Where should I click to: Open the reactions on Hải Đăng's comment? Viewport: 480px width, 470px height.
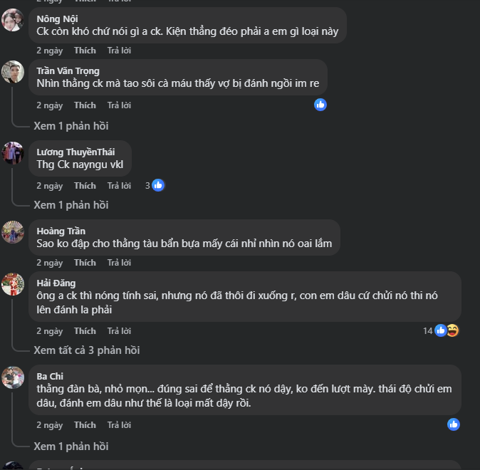tap(446, 330)
